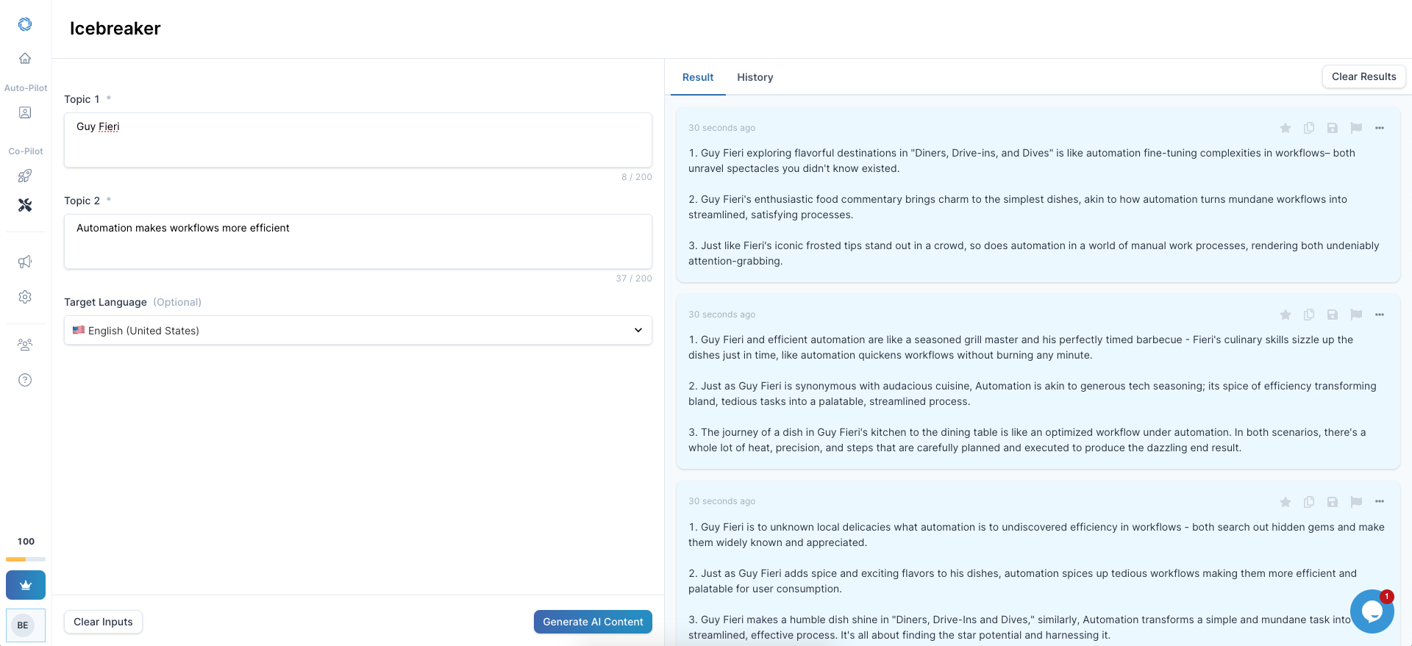Switch to the History tab
The height and width of the screenshot is (646, 1412).
pos(755,77)
